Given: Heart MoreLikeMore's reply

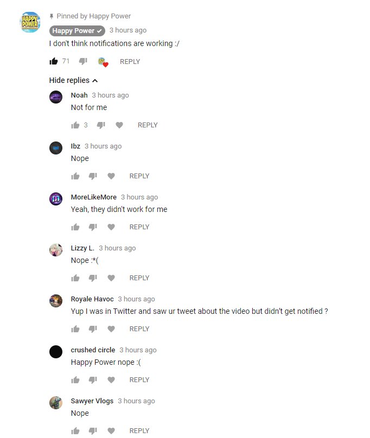Looking at the screenshot, I should click(x=111, y=227).
